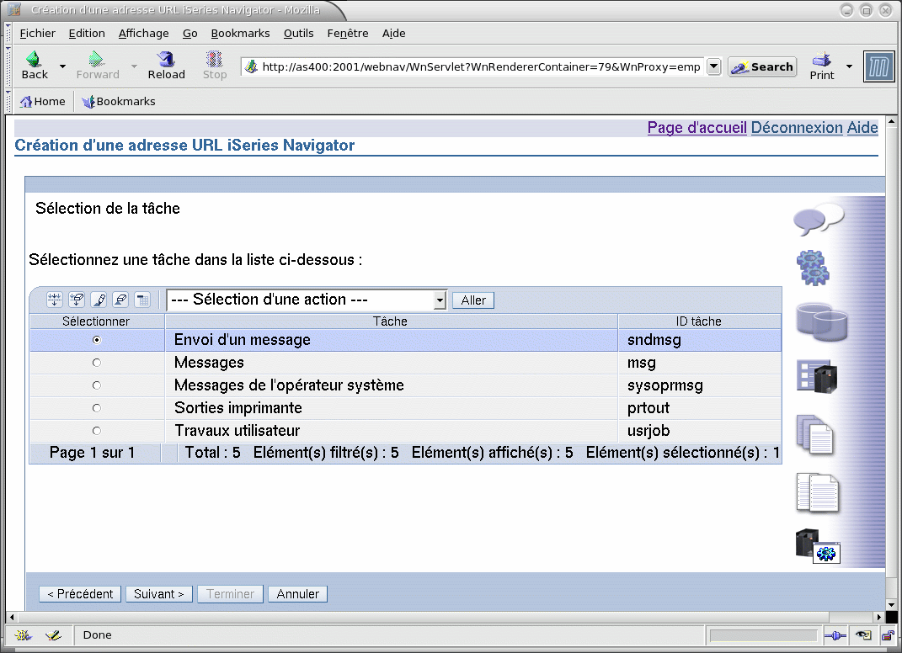Open Navigator from the status bar component icon
This screenshot has width=902, height=653.
click(x=23, y=635)
